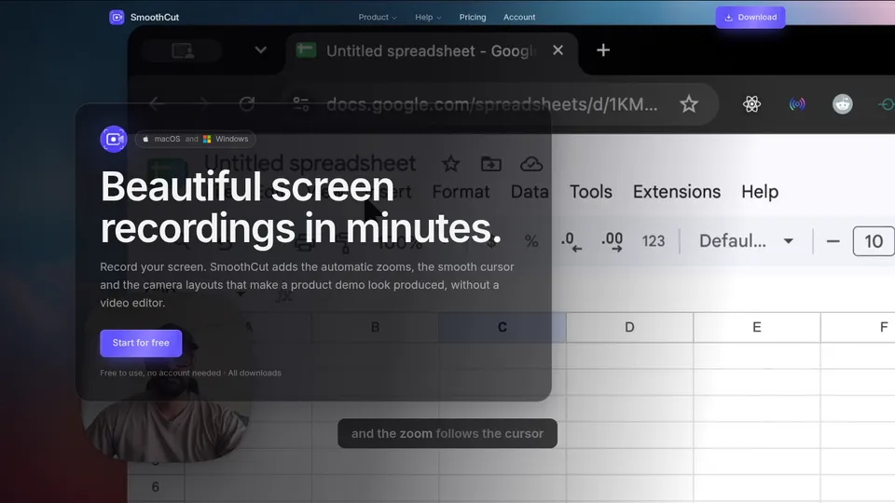
Task: Click the Reddit alien extension icon
Action: coord(843,103)
